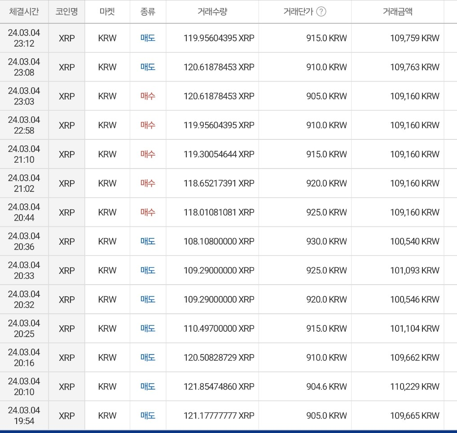Image resolution: width=457 pixels, height=433 pixels.
Task: Select amount 101,093 KRW
Action: (x=415, y=270)
